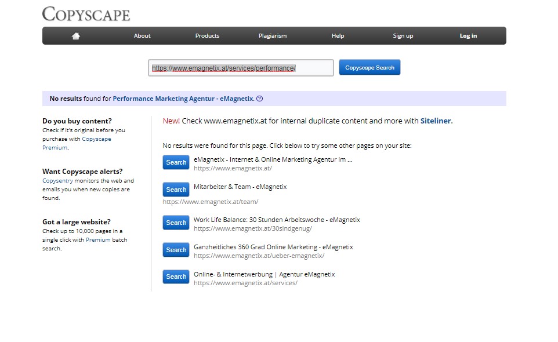Click the Copyscape logo
Screen dimensions: 558x342
tap(86, 14)
